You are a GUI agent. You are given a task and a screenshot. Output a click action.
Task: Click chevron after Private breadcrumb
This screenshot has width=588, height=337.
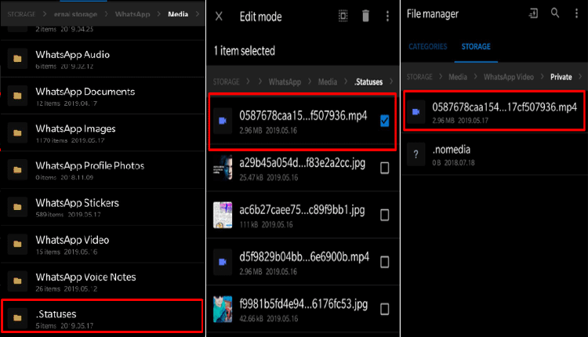[x=580, y=77]
